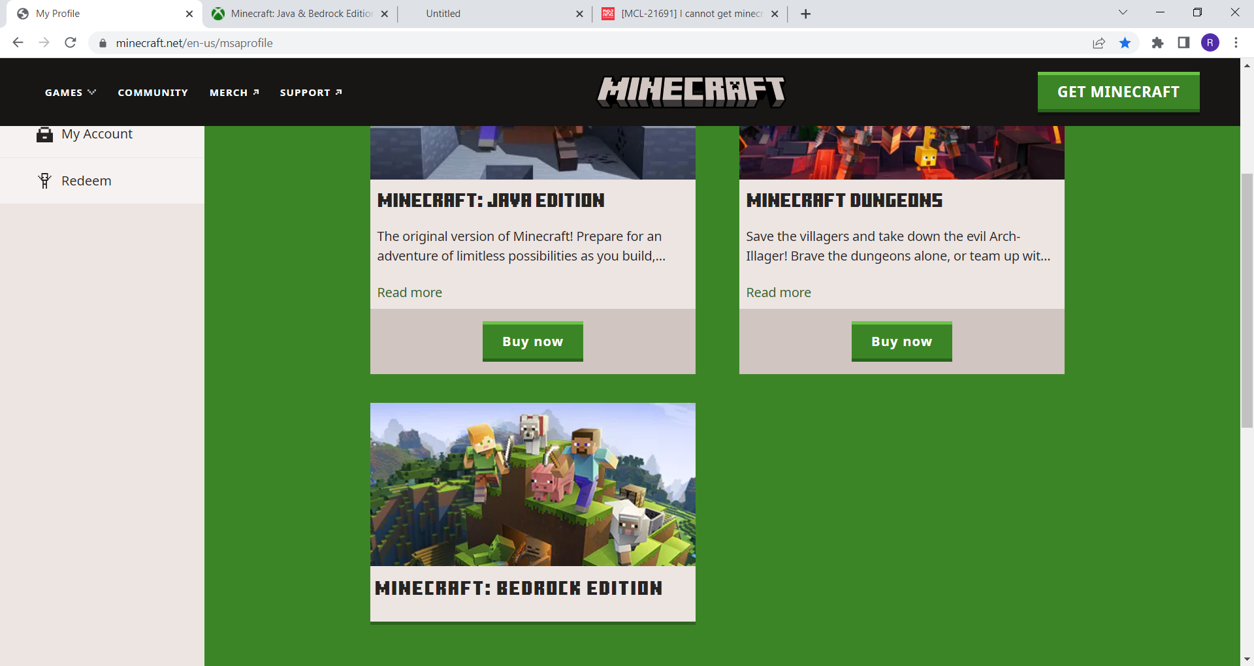The image size is (1254, 666).
Task: Close the Untitled tab
Action: [x=579, y=14]
